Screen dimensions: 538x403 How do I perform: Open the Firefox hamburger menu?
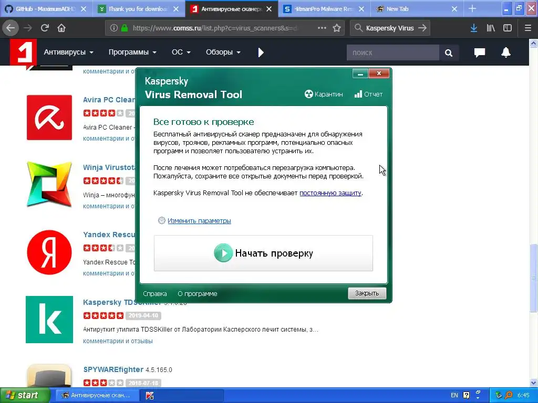coord(528,28)
